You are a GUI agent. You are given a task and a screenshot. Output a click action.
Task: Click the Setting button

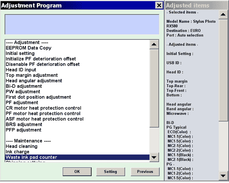pos(110,172)
